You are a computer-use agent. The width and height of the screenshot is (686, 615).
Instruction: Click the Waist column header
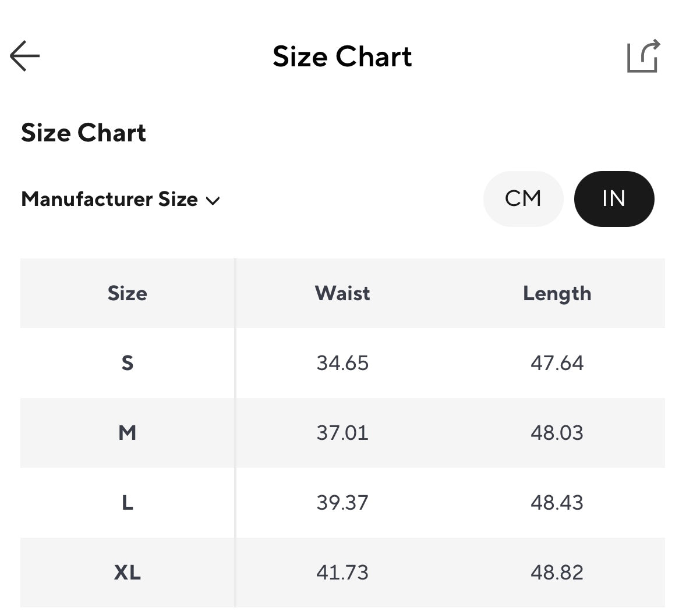pos(342,293)
